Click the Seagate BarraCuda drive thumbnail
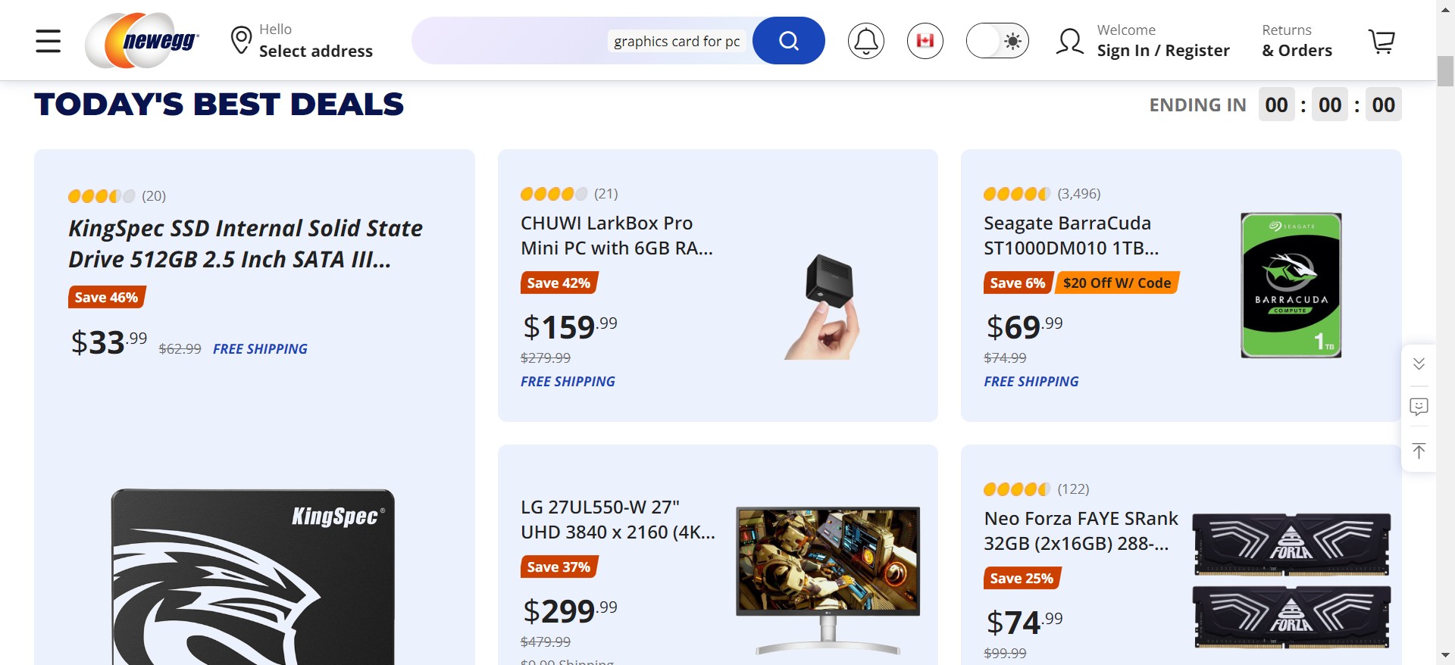Screen dimensions: 1455x665 [1291, 285]
